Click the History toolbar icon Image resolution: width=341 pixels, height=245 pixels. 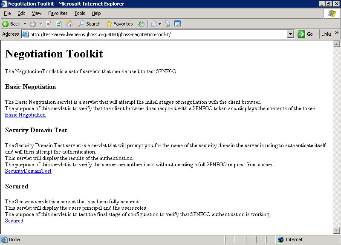[x=141, y=24]
